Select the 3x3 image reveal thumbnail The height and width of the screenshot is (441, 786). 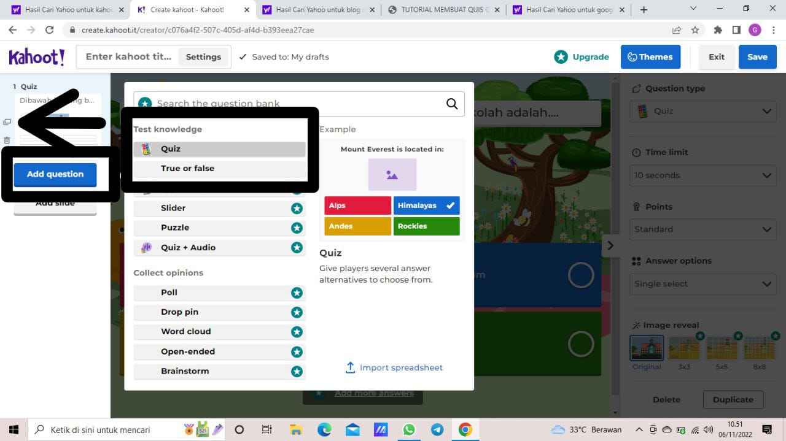pyautogui.click(x=684, y=348)
